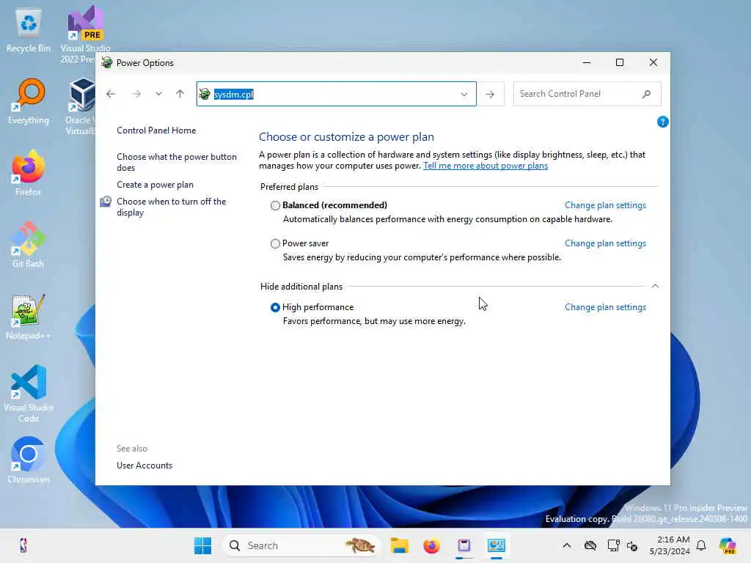
Task: Open Choose what the power button does
Action: 176,162
